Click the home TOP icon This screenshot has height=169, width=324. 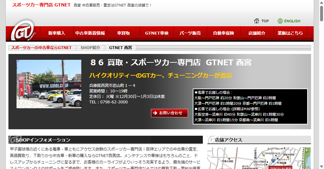257,21
